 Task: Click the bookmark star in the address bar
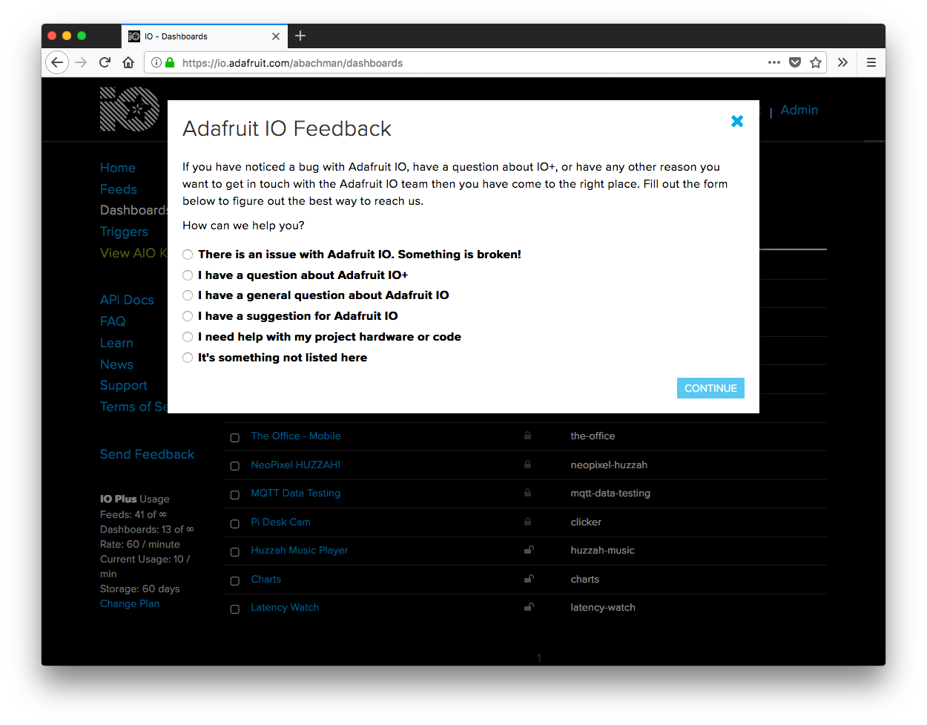coord(816,62)
